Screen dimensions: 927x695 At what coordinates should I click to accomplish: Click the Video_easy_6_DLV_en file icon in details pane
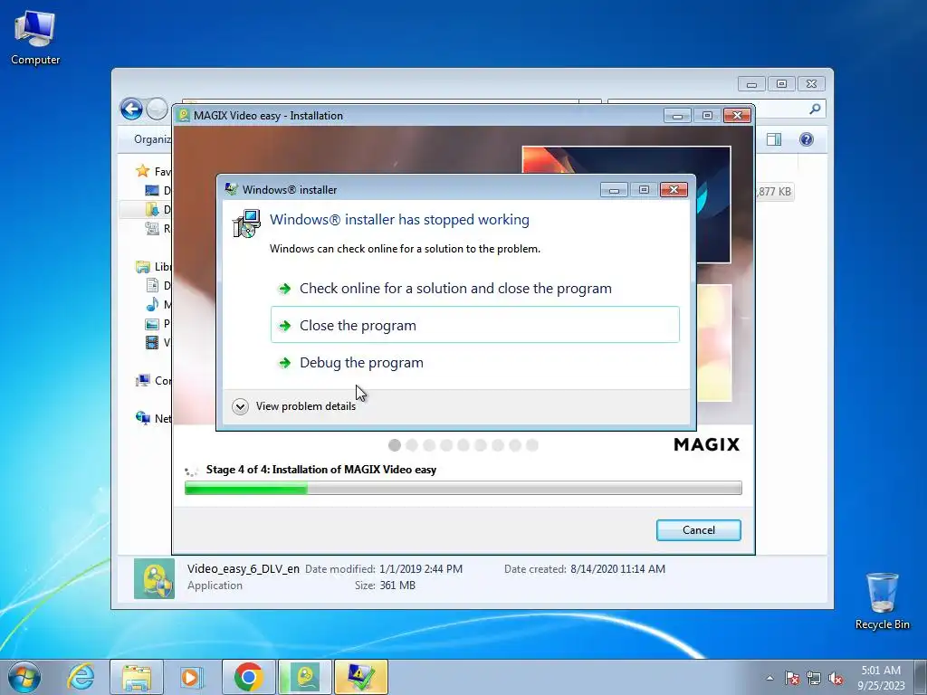(x=154, y=579)
